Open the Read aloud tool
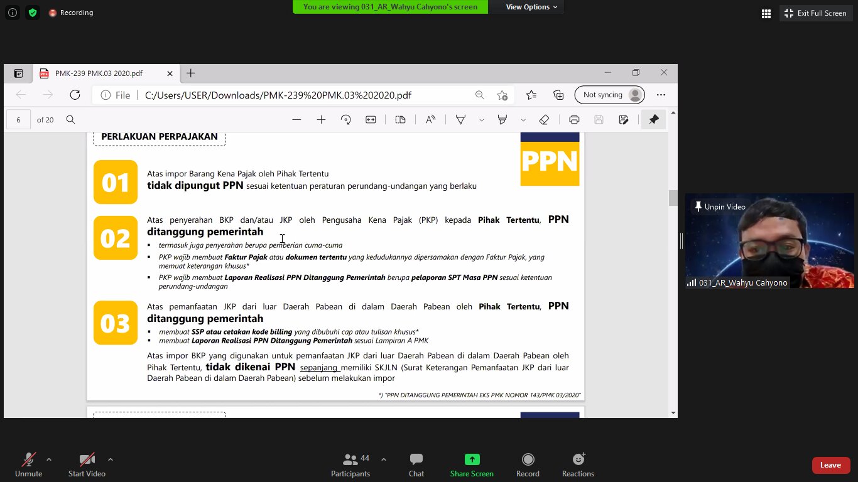Screen dimensions: 858x482 click(430, 120)
